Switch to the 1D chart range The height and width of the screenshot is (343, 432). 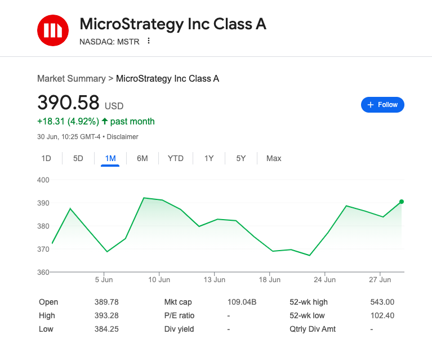(x=46, y=158)
